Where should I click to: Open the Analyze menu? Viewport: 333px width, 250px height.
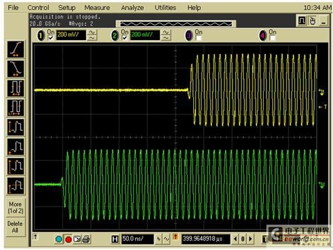click(x=133, y=8)
